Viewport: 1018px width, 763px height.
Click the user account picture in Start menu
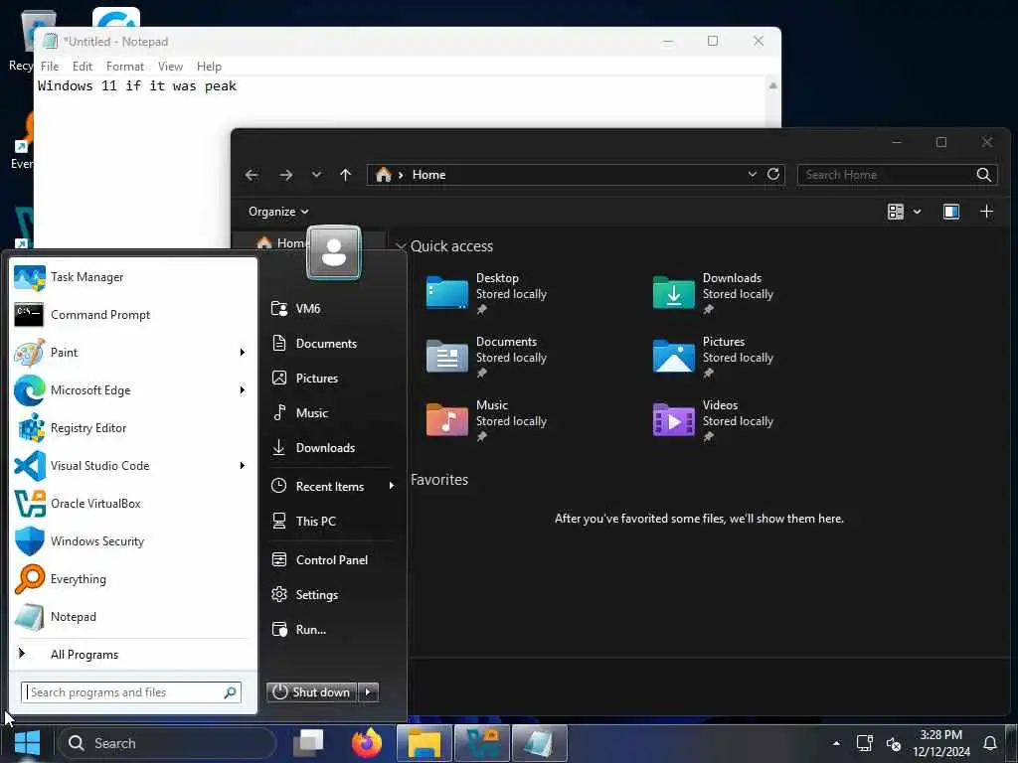(334, 252)
